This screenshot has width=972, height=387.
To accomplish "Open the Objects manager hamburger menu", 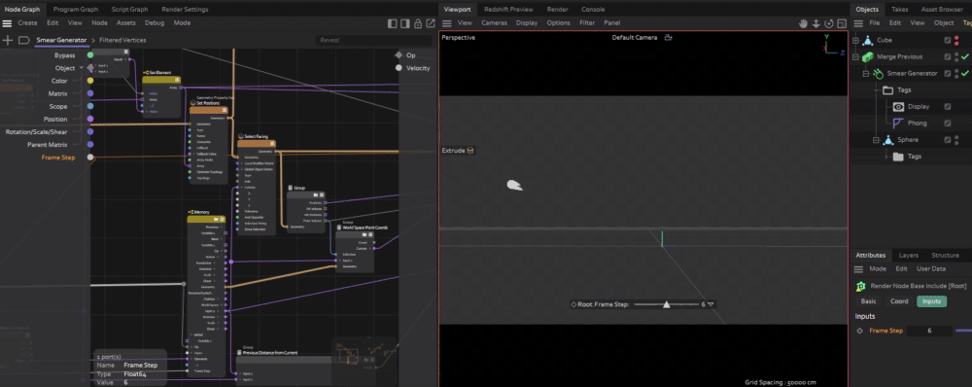I will coord(858,23).
